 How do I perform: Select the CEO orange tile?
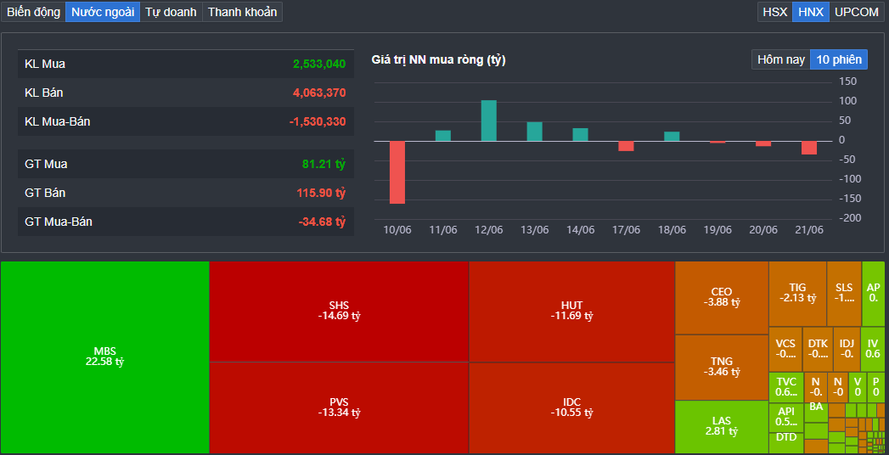click(x=721, y=297)
